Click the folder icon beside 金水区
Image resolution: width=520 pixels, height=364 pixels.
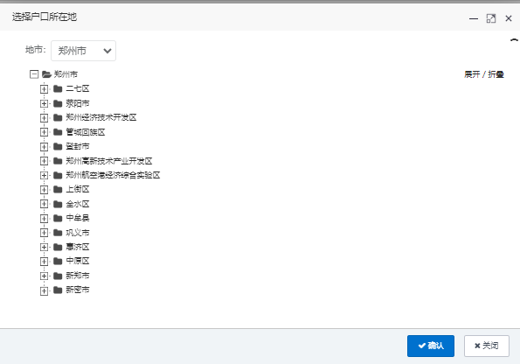[x=58, y=204]
